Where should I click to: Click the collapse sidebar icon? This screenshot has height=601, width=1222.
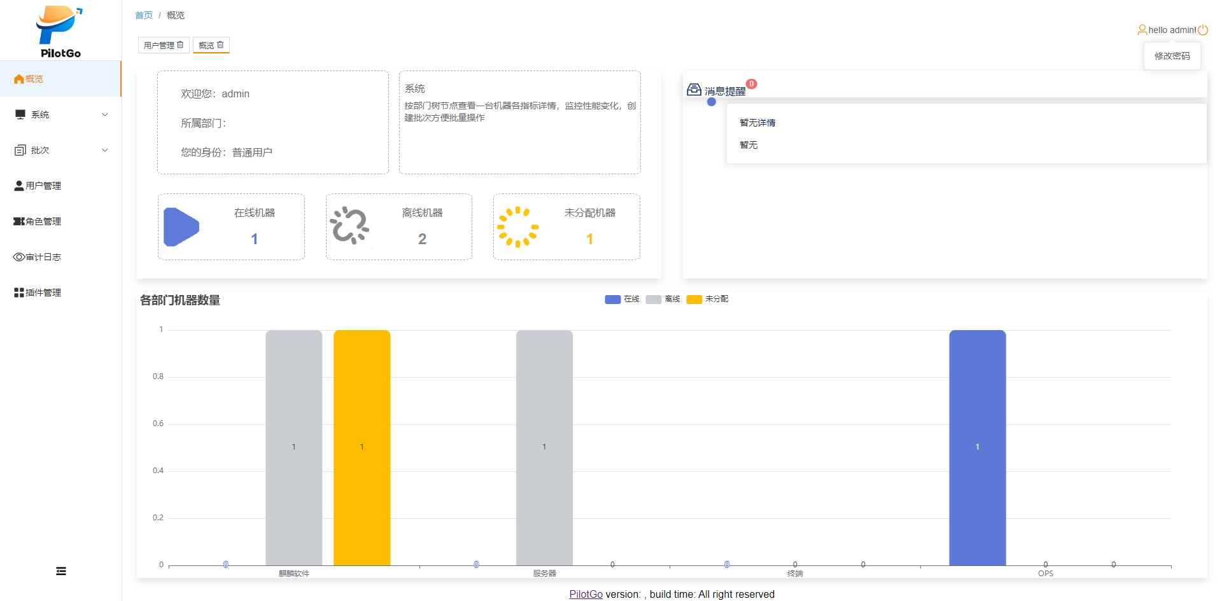61,571
